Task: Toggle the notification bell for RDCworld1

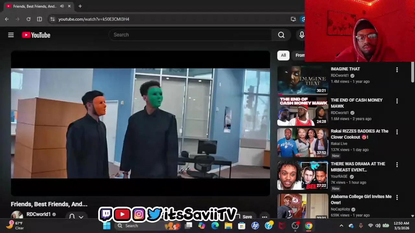Action: [72, 216]
